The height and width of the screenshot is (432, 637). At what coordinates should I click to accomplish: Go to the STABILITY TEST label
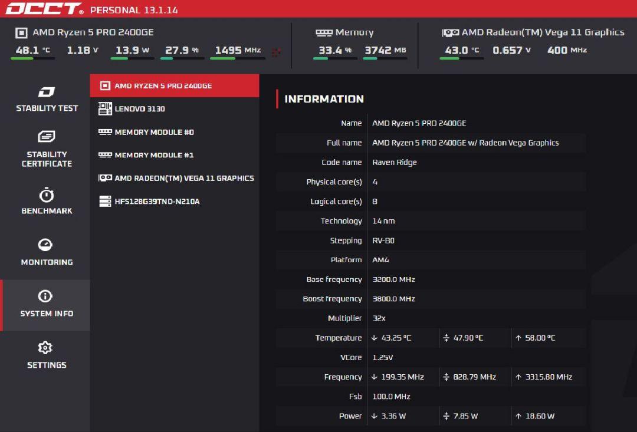point(47,108)
